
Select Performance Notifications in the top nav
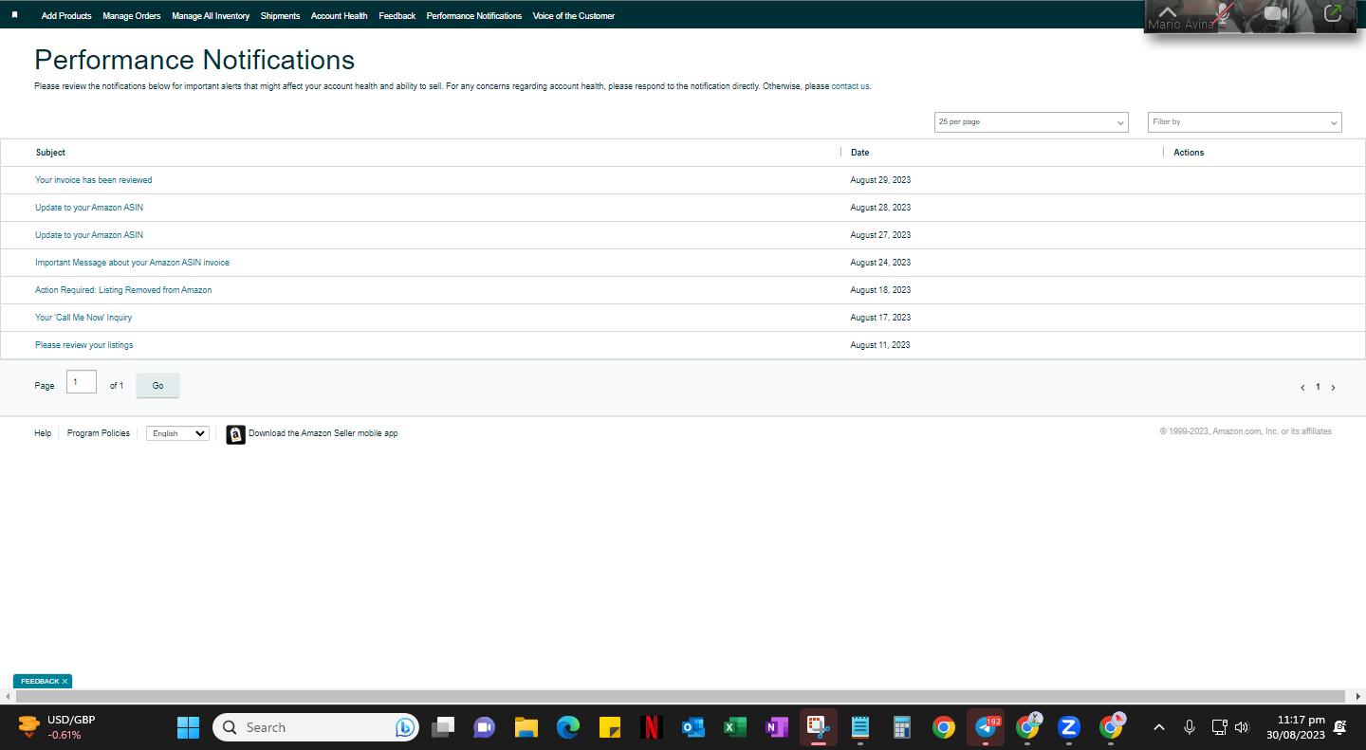[x=474, y=16]
